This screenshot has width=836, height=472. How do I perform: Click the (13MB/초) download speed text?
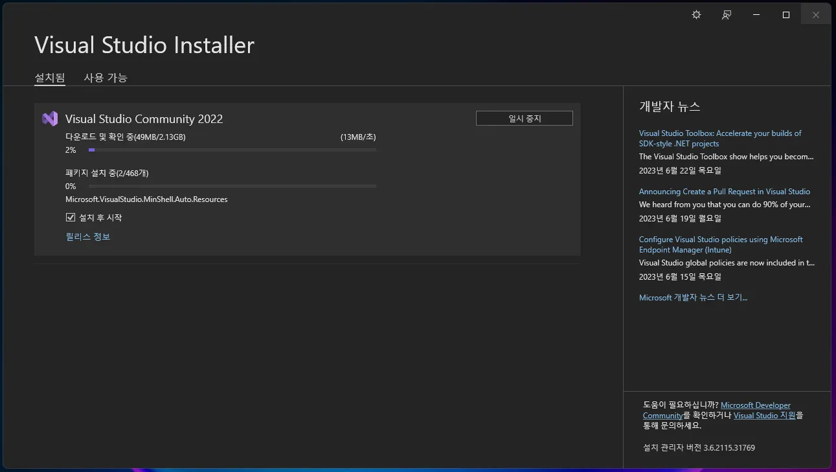point(358,137)
